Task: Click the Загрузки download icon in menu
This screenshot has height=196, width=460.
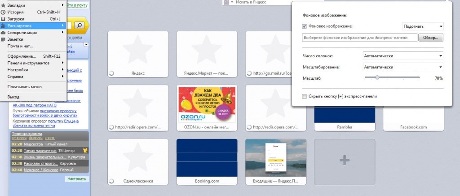Action: (4, 19)
